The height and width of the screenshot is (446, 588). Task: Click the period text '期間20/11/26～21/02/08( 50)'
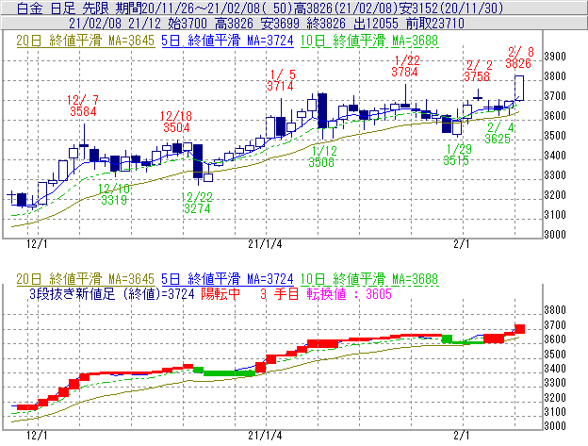204,8
